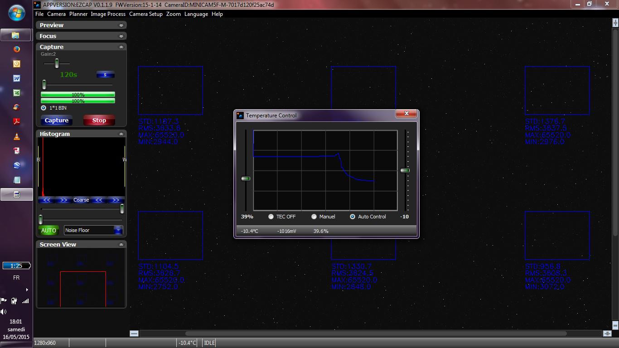Screen dimensions: 619x348
Task: Click the exposure time slider handle
Action: tap(44, 85)
